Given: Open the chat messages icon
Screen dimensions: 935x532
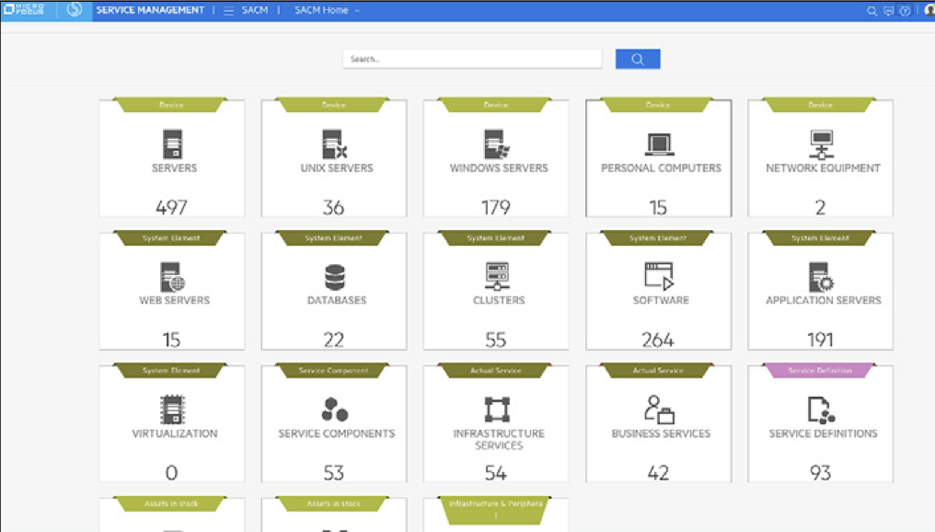Looking at the screenshot, I should coord(888,11).
